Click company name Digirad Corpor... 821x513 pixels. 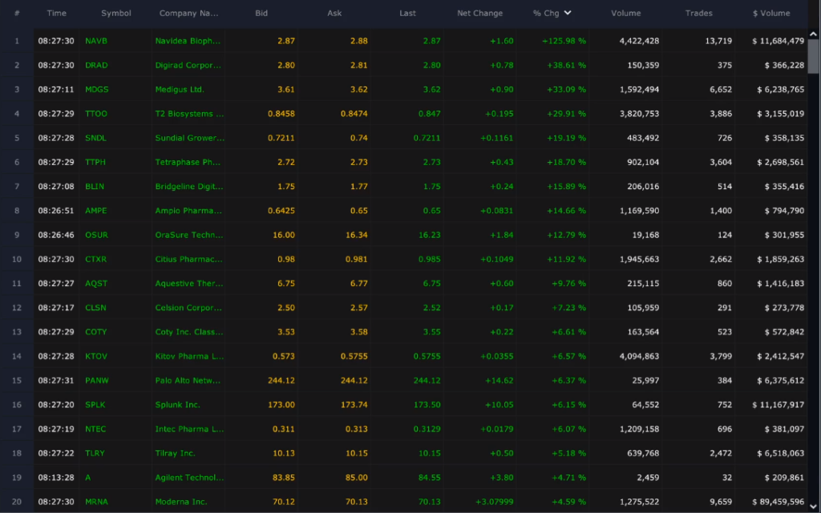pyautogui.click(x=188, y=66)
